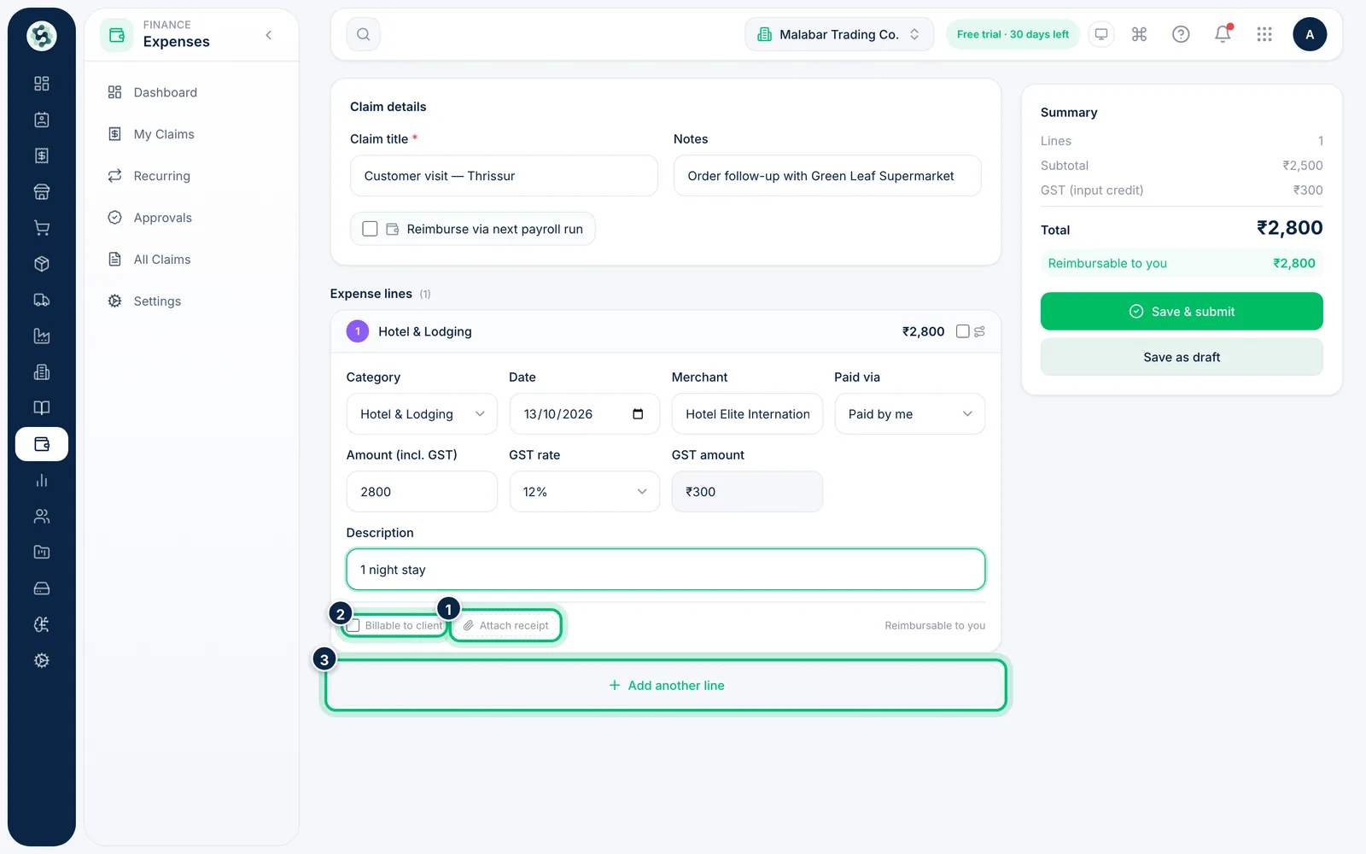Open the Paid via dropdown
1366x854 pixels.
pyautogui.click(x=910, y=414)
